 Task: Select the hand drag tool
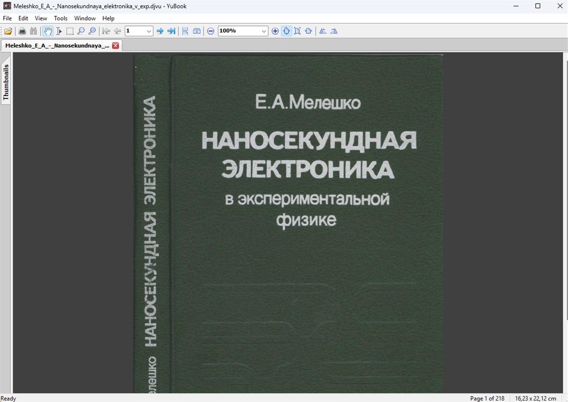tap(48, 31)
